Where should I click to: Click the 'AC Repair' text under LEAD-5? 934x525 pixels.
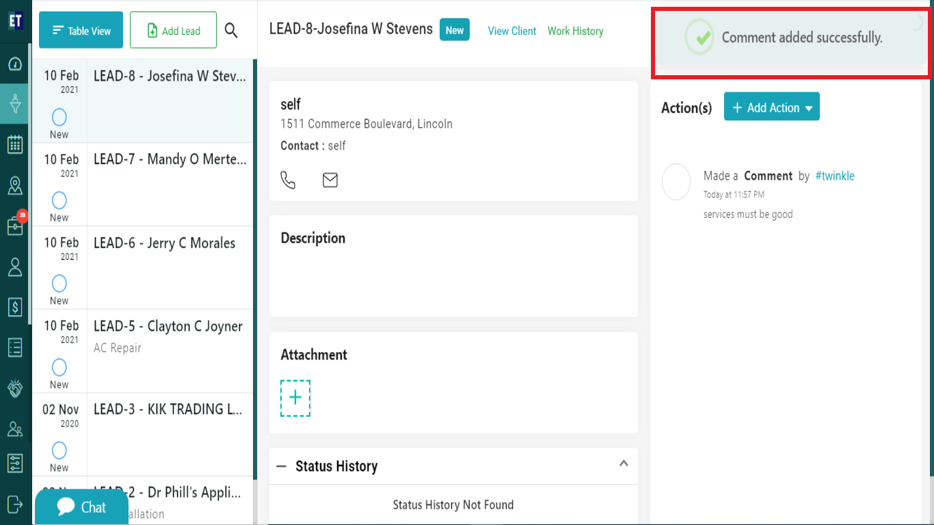click(118, 348)
